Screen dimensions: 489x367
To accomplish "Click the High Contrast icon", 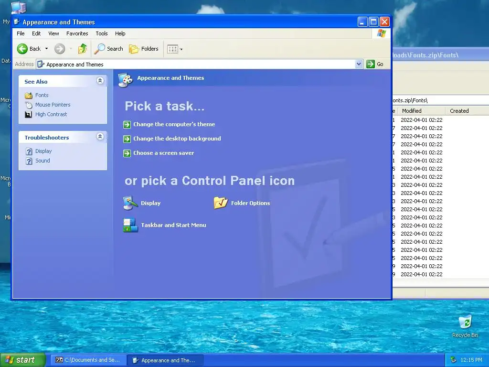I will tap(28, 115).
